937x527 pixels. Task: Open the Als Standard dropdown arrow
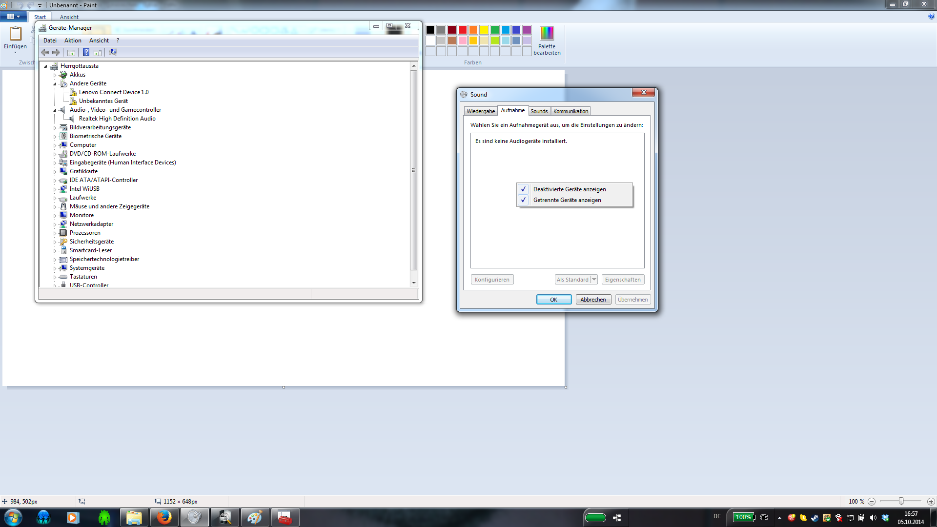coord(594,280)
